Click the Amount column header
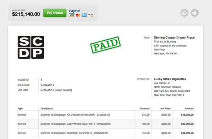This screenshot has width=212, height=139. pos(189,108)
